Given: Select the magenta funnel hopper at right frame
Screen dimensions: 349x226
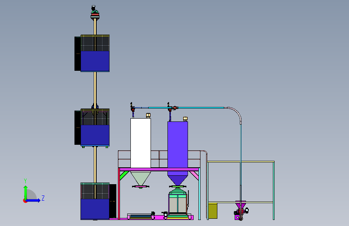Looking at the screenshot, I should click(241, 205).
